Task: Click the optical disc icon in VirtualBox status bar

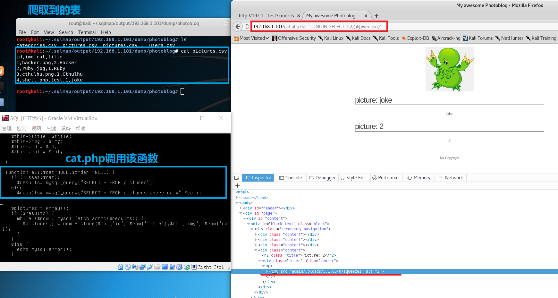Action: pos(128,267)
